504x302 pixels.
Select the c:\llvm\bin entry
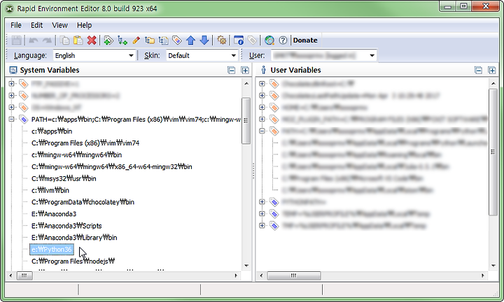coord(50,190)
